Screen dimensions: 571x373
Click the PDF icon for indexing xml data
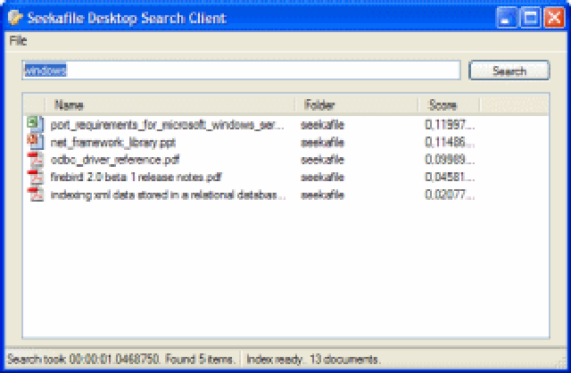[36, 194]
